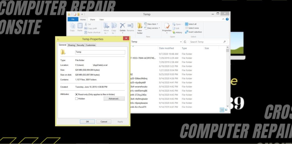292x144 pixels.
Task: Expand the address bar history dropdown
Action: 181,42
